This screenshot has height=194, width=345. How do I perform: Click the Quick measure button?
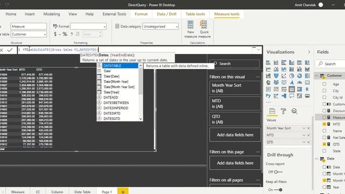pyautogui.click(x=204, y=29)
